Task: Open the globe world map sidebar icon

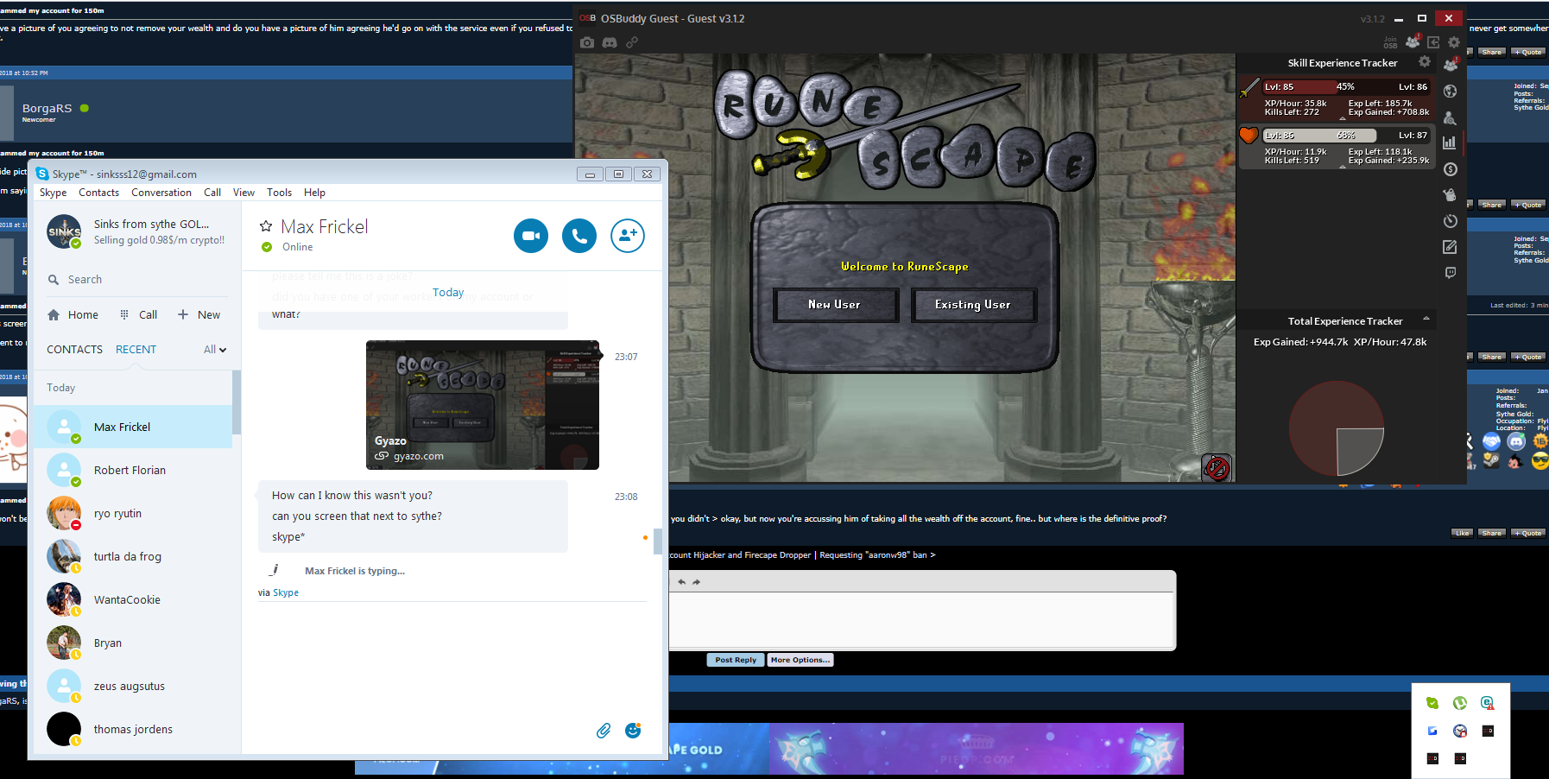Action: tap(1450, 92)
